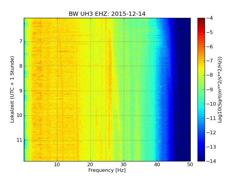Screen dimensions: 238x179
Task: Click the y-axis tick label 8
Action: tap(21, 66)
